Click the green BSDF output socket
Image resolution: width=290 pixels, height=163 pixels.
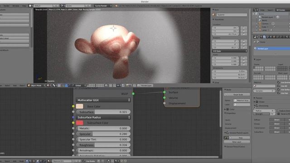tap(133, 94)
